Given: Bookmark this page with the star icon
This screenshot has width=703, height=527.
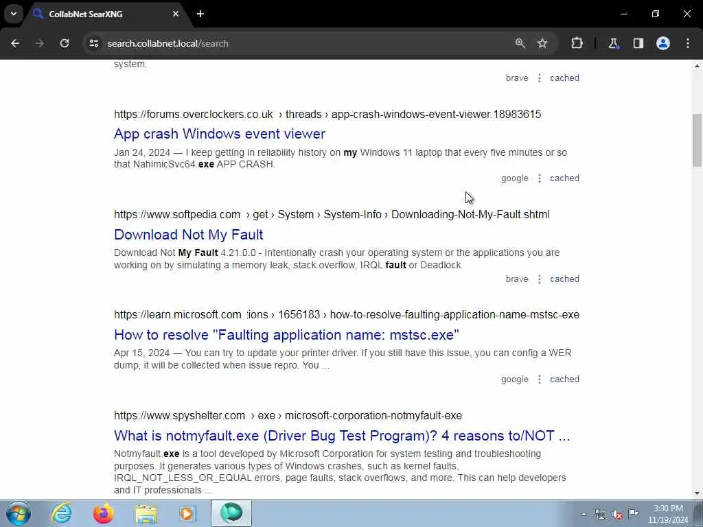Looking at the screenshot, I should point(542,43).
